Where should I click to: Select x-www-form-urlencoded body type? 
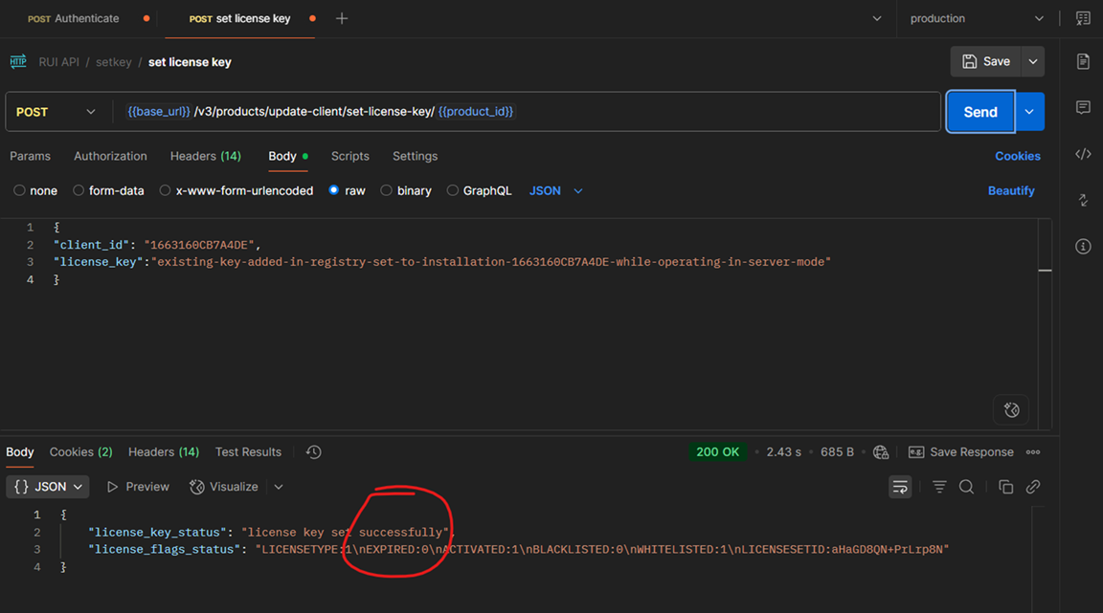(x=165, y=190)
